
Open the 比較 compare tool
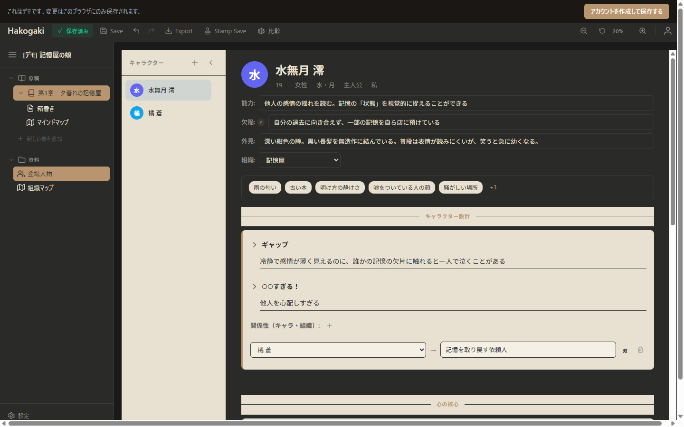pos(269,31)
